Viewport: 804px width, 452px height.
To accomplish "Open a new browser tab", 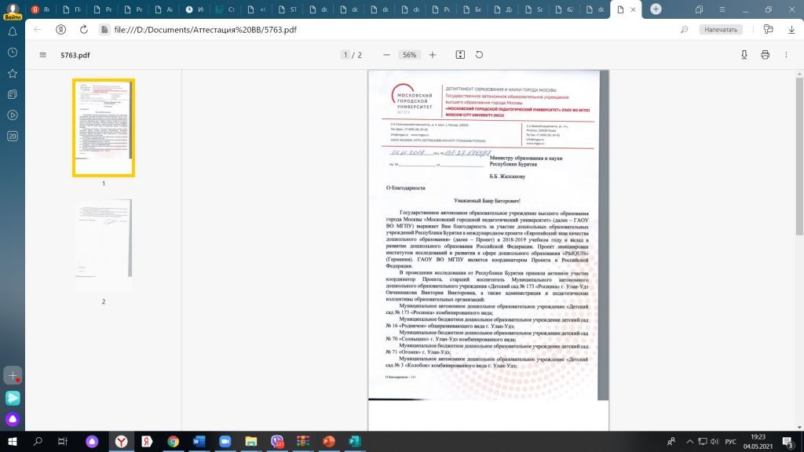I will point(656,9).
